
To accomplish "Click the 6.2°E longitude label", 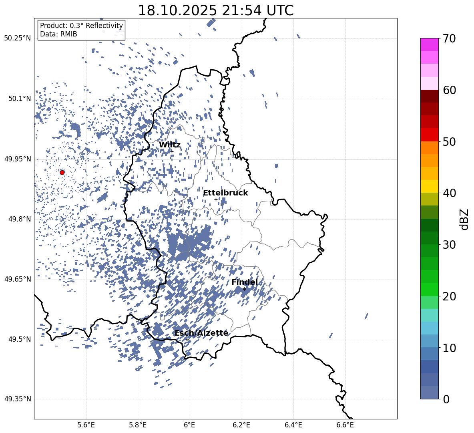I will click(241, 425).
